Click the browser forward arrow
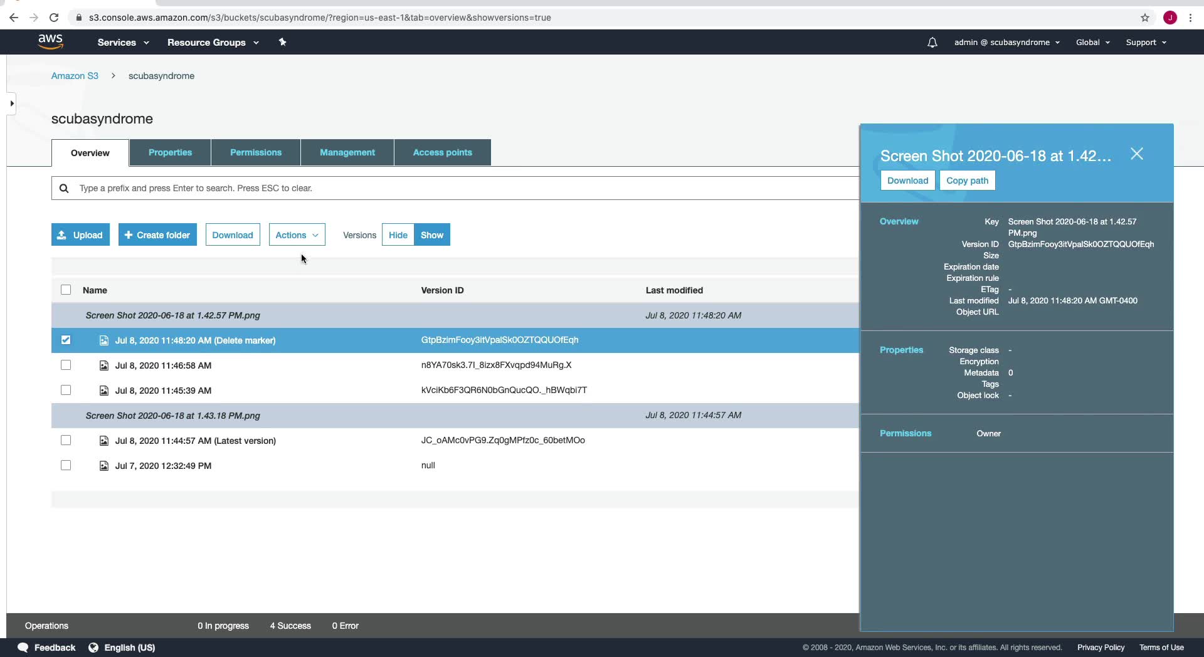 click(34, 18)
